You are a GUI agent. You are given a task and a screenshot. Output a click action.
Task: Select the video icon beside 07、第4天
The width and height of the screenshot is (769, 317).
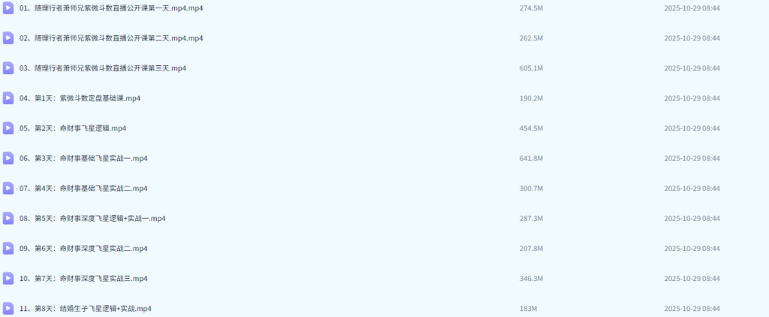coord(8,188)
